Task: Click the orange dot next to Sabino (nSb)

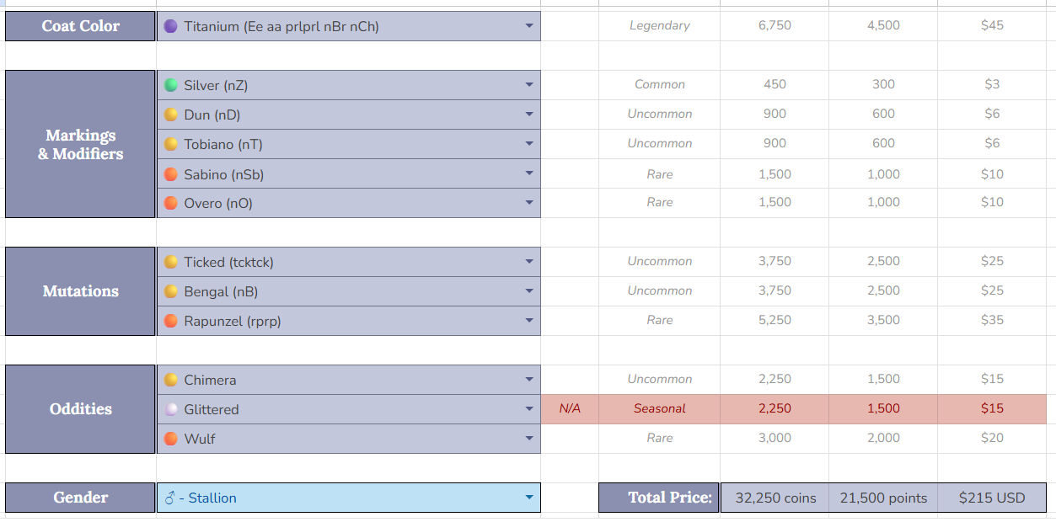Action: tap(171, 174)
